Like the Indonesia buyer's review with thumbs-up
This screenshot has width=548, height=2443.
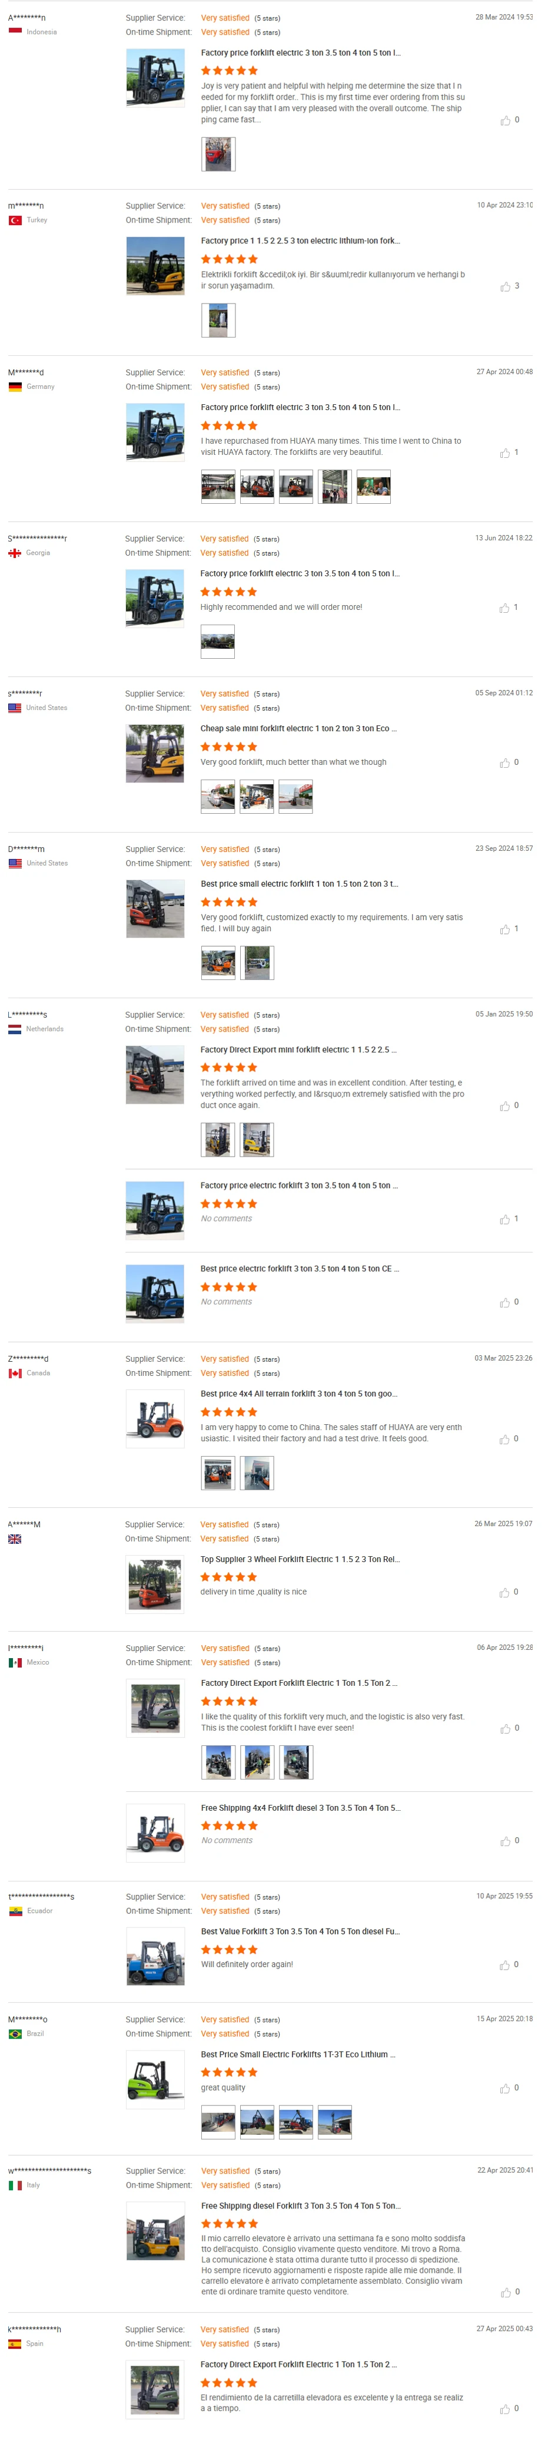point(506,120)
